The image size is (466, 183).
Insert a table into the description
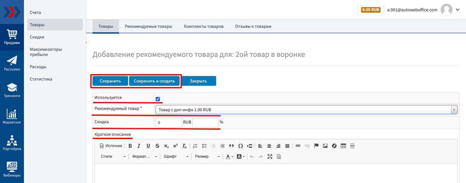pos(343,146)
